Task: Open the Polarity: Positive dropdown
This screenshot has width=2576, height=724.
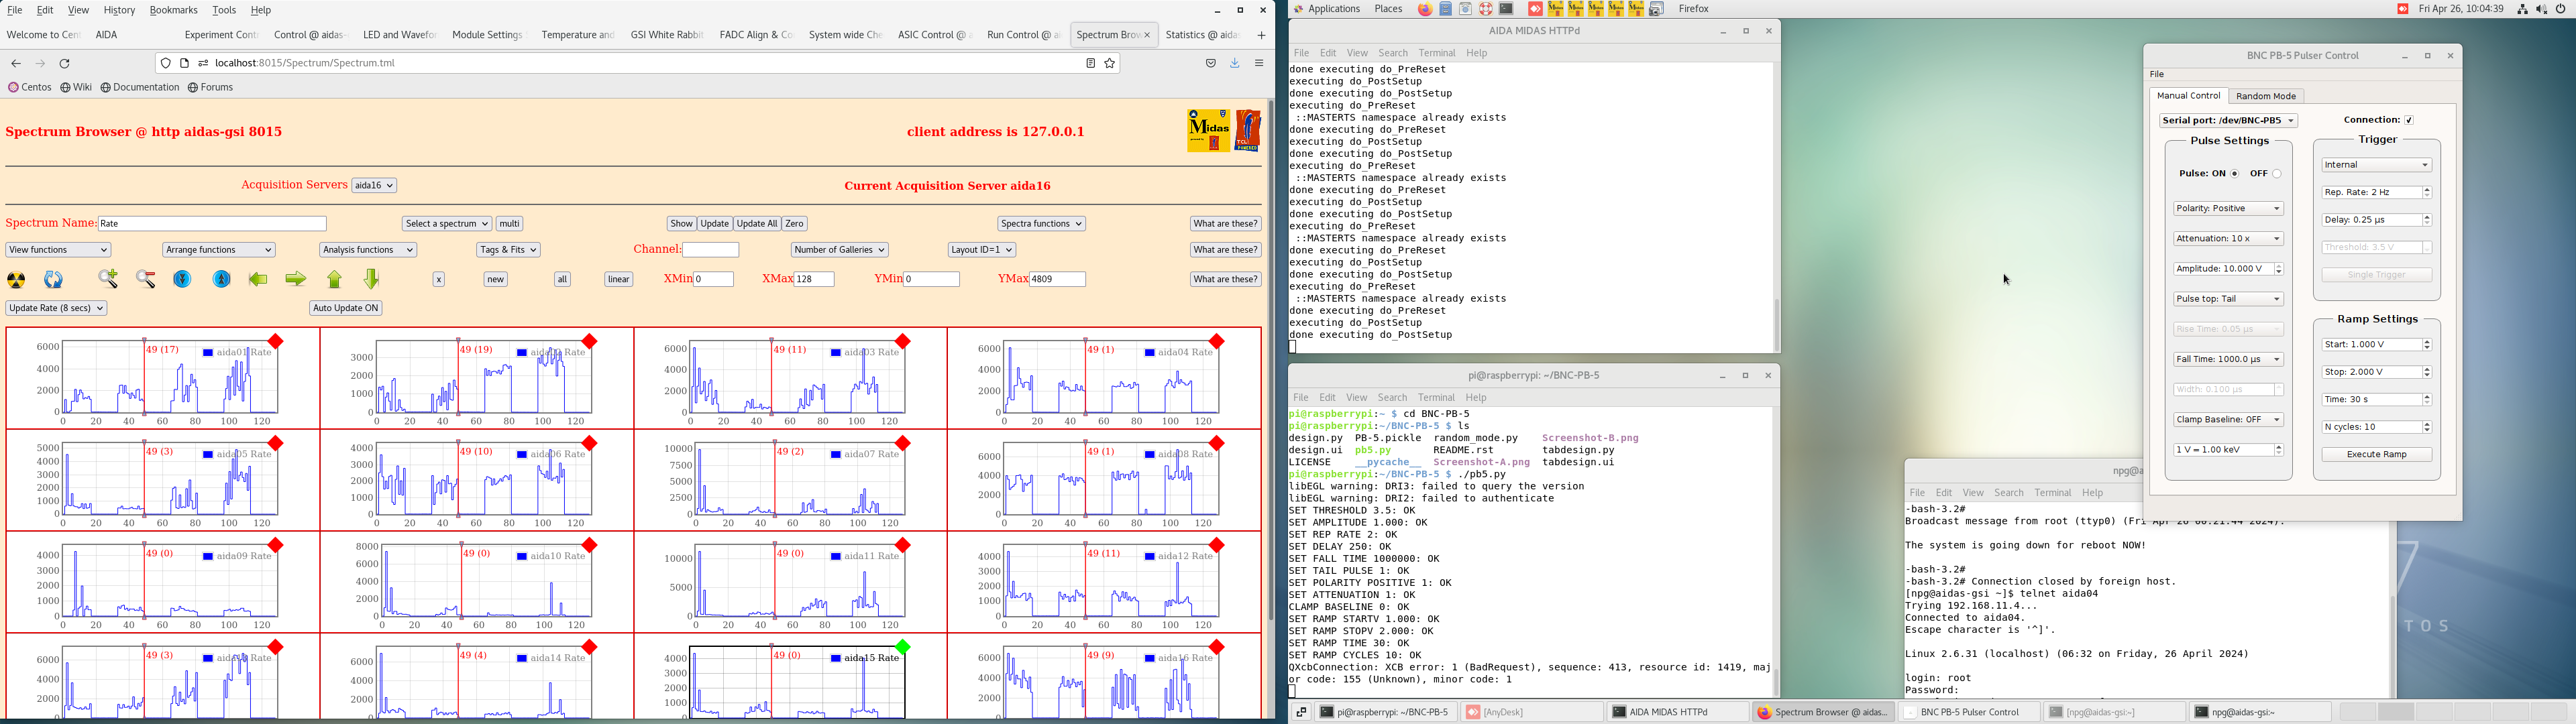Action: (2228, 209)
